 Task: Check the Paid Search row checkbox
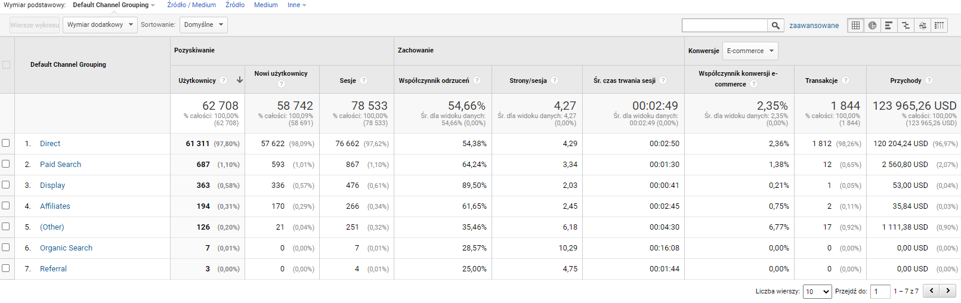6,164
